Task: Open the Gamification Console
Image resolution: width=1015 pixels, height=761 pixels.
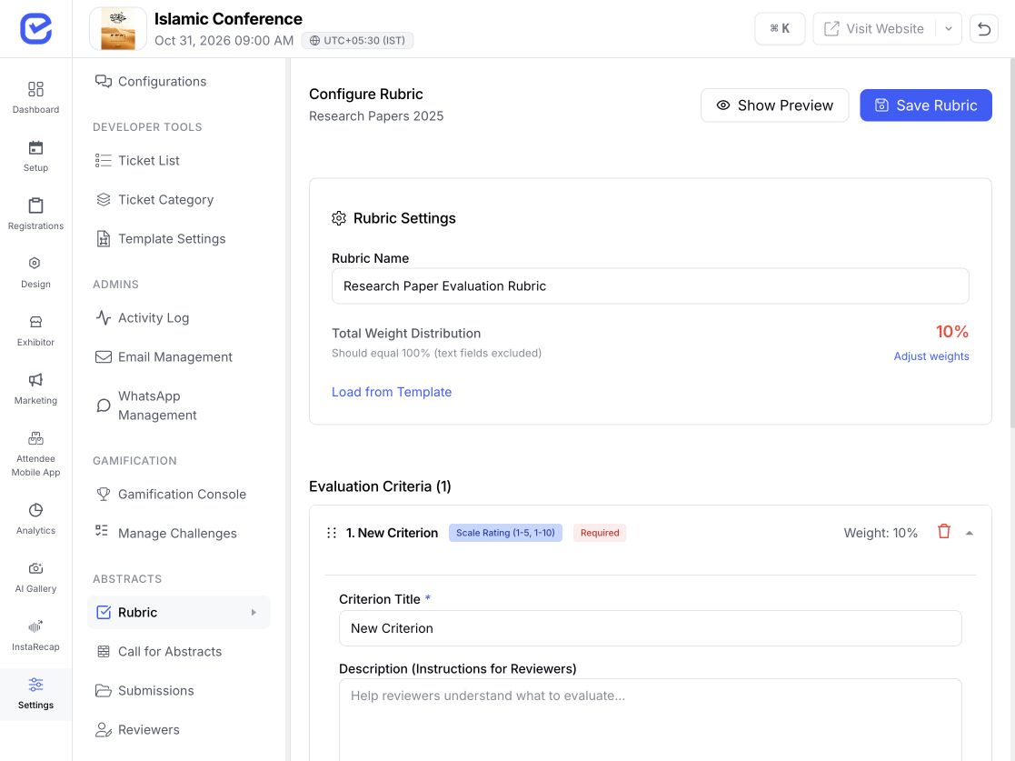Action: coord(170,495)
